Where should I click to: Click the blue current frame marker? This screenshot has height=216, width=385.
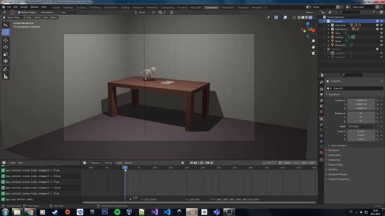point(125,167)
